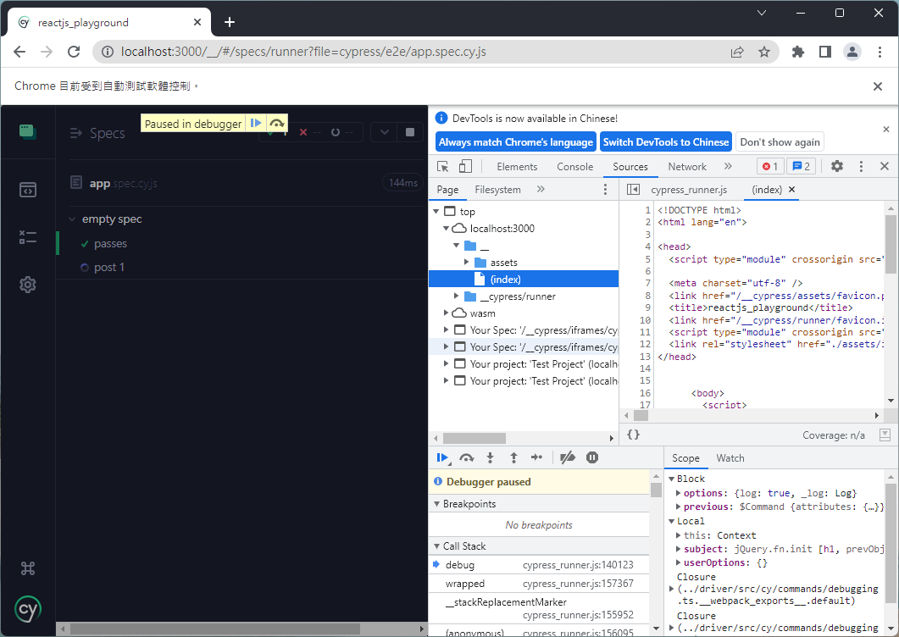Open the Watch tab
The width and height of the screenshot is (899, 637).
[x=730, y=458]
